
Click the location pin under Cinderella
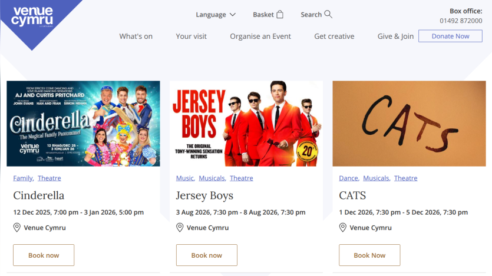click(x=17, y=227)
